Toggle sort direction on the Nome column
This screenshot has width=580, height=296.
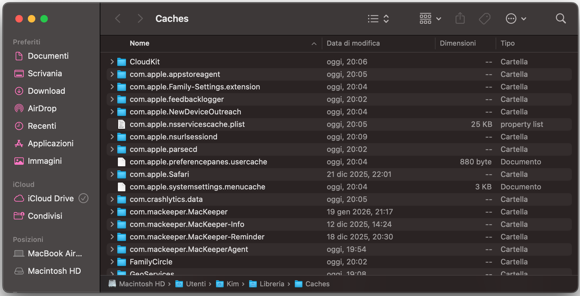point(314,43)
